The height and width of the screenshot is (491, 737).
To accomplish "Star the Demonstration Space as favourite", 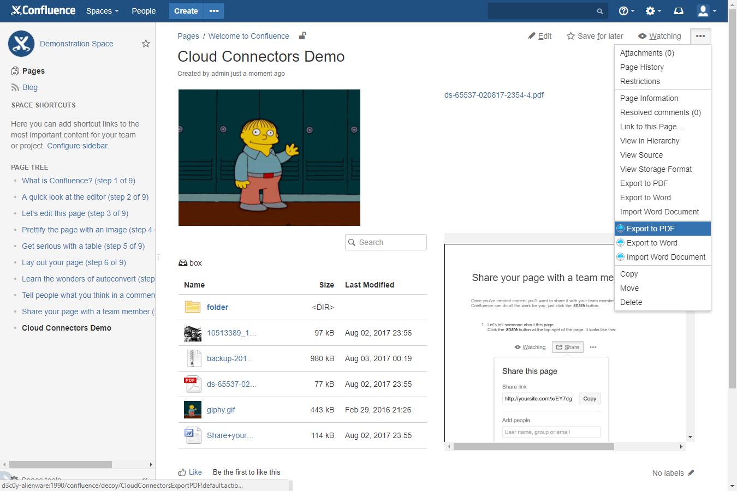I will (x=146, y=44).
